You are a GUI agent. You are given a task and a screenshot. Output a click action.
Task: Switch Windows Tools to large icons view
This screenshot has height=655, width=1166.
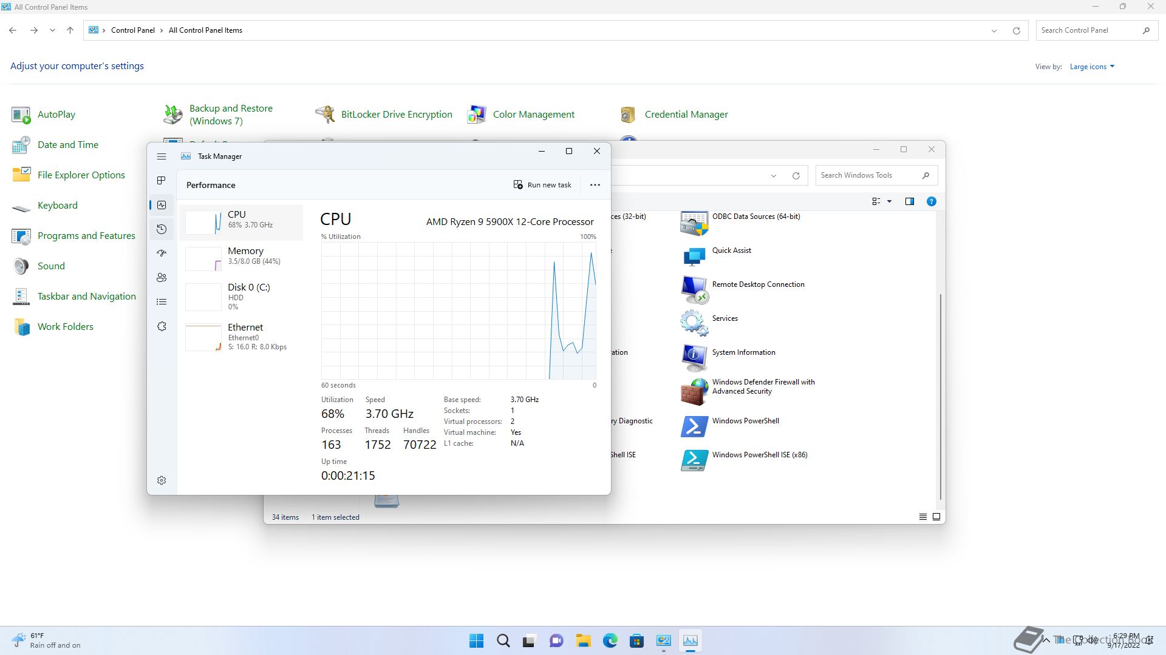point(936,517)
